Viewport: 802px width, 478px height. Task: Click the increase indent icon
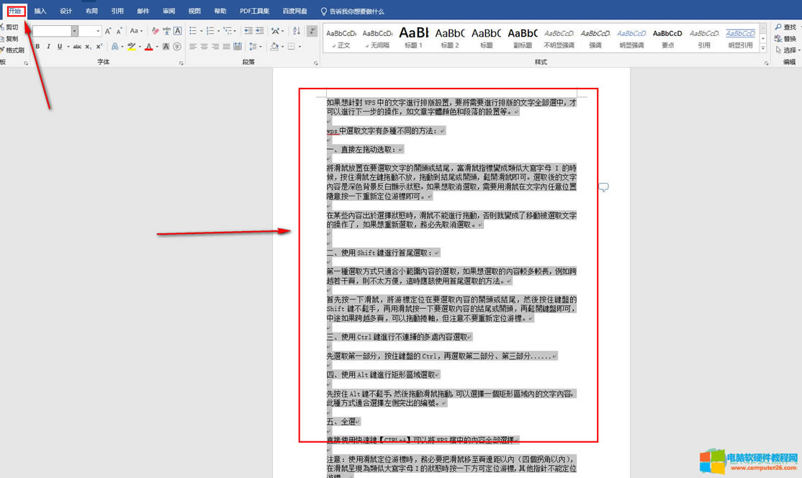[259, 31]
